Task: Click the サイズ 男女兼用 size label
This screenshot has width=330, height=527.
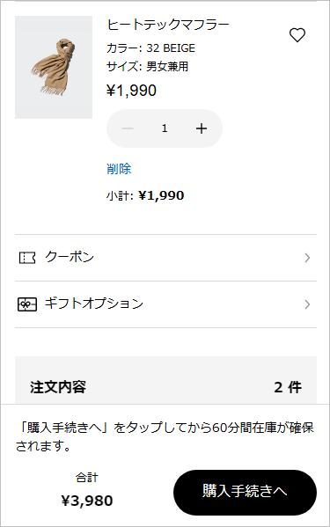Action: coord(148,66)
